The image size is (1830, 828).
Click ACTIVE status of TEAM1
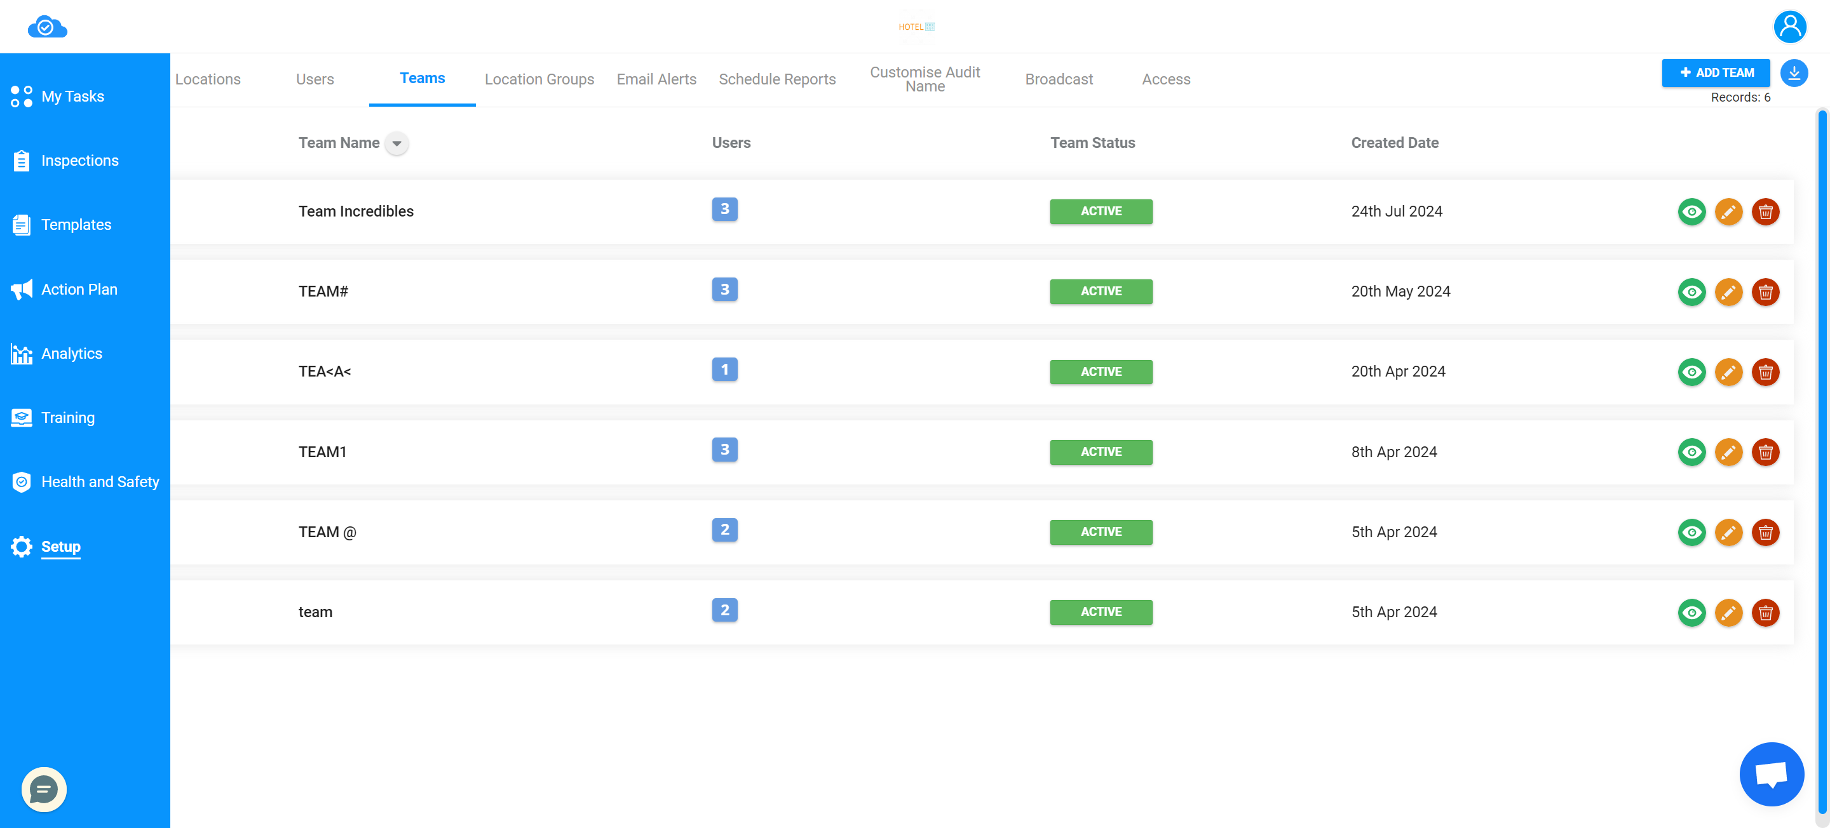pos(1101,452)
